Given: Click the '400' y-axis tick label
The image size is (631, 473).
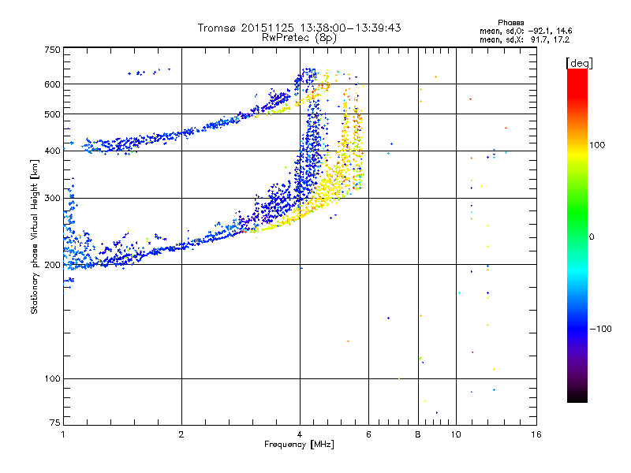Looking at the screenshot, I should pos(52,151).
